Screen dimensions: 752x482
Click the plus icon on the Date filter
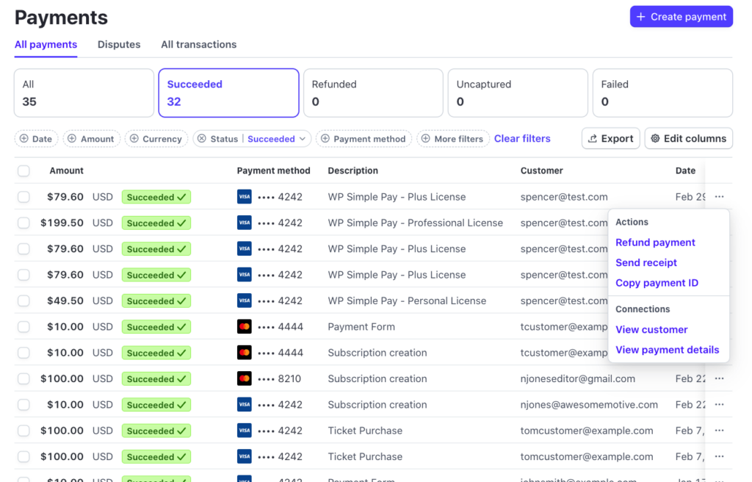(23, 139)
